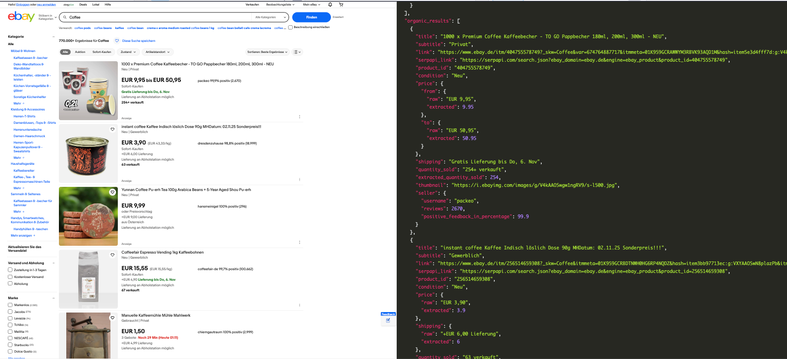The height and width of the screenshot is (359, 787).
Task: Open the 'Artikelstandort' filter dropdown
Action: pyautogui.click(x=158, y=52)
